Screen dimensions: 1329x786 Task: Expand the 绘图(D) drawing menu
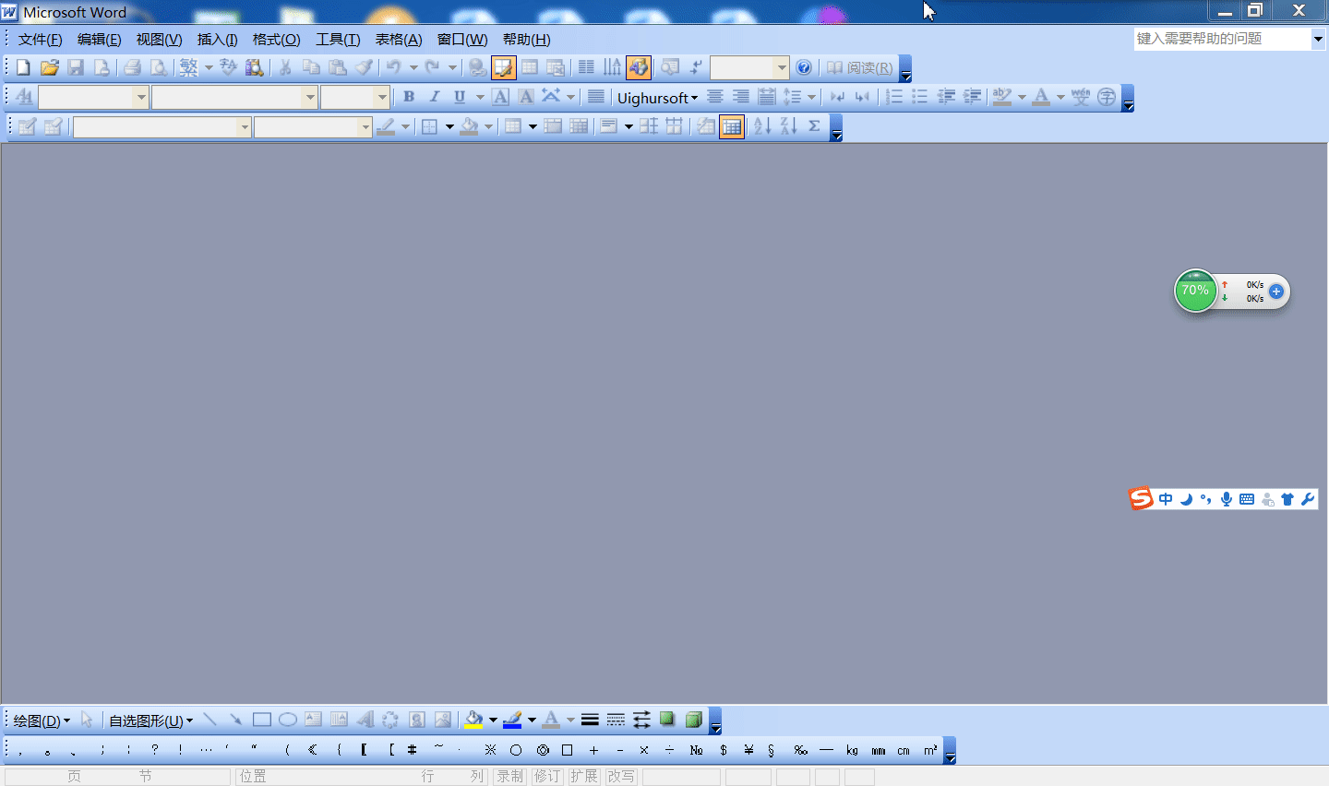pyautogui.click(x=42, y=720)
